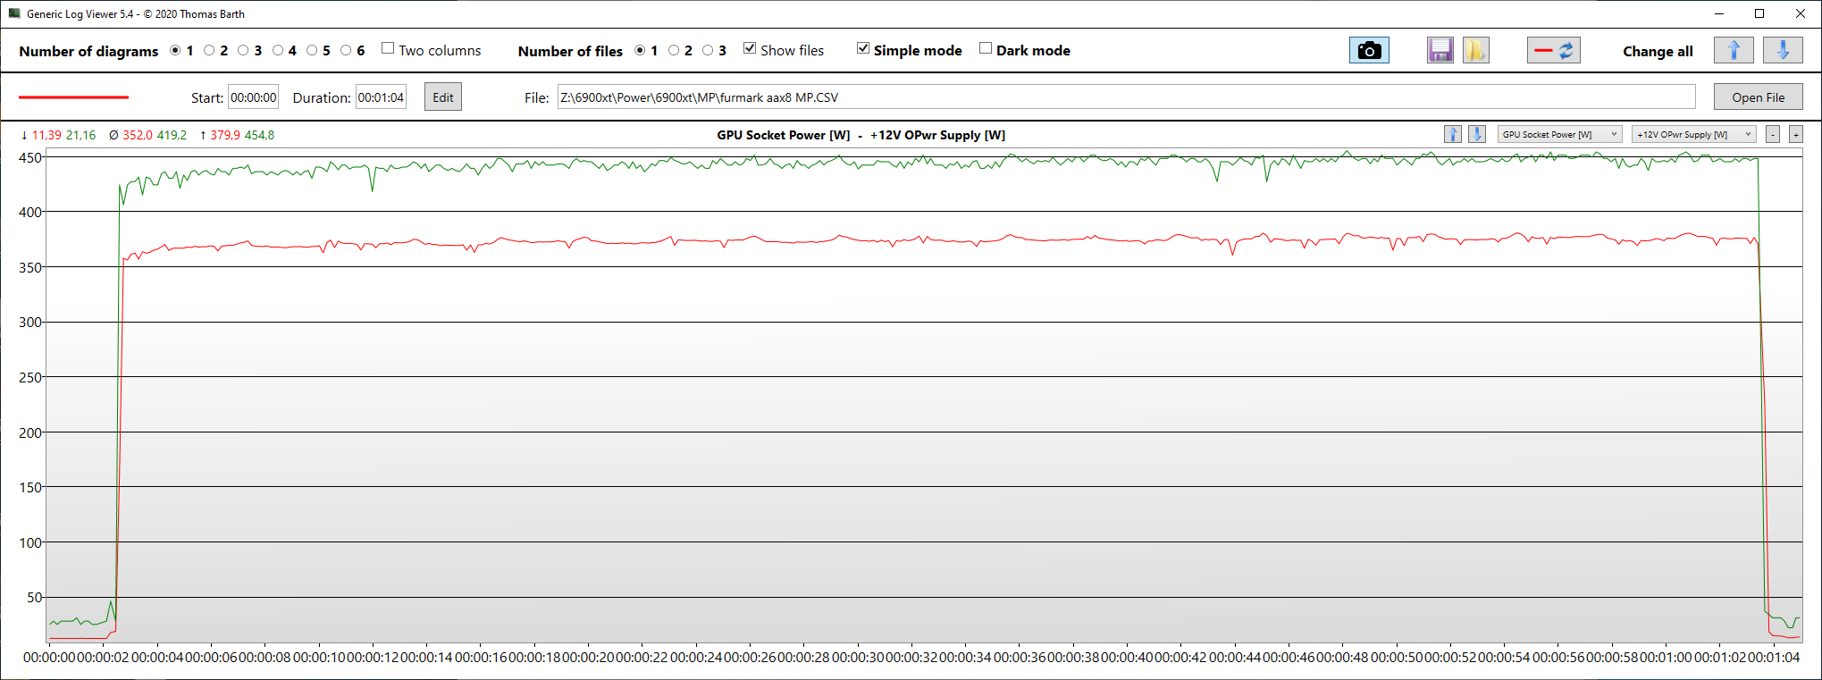Click the red line swap icon
The height and width of the screenshot is (680, 1822).
pyautogui.click(x=1554, y=51)
